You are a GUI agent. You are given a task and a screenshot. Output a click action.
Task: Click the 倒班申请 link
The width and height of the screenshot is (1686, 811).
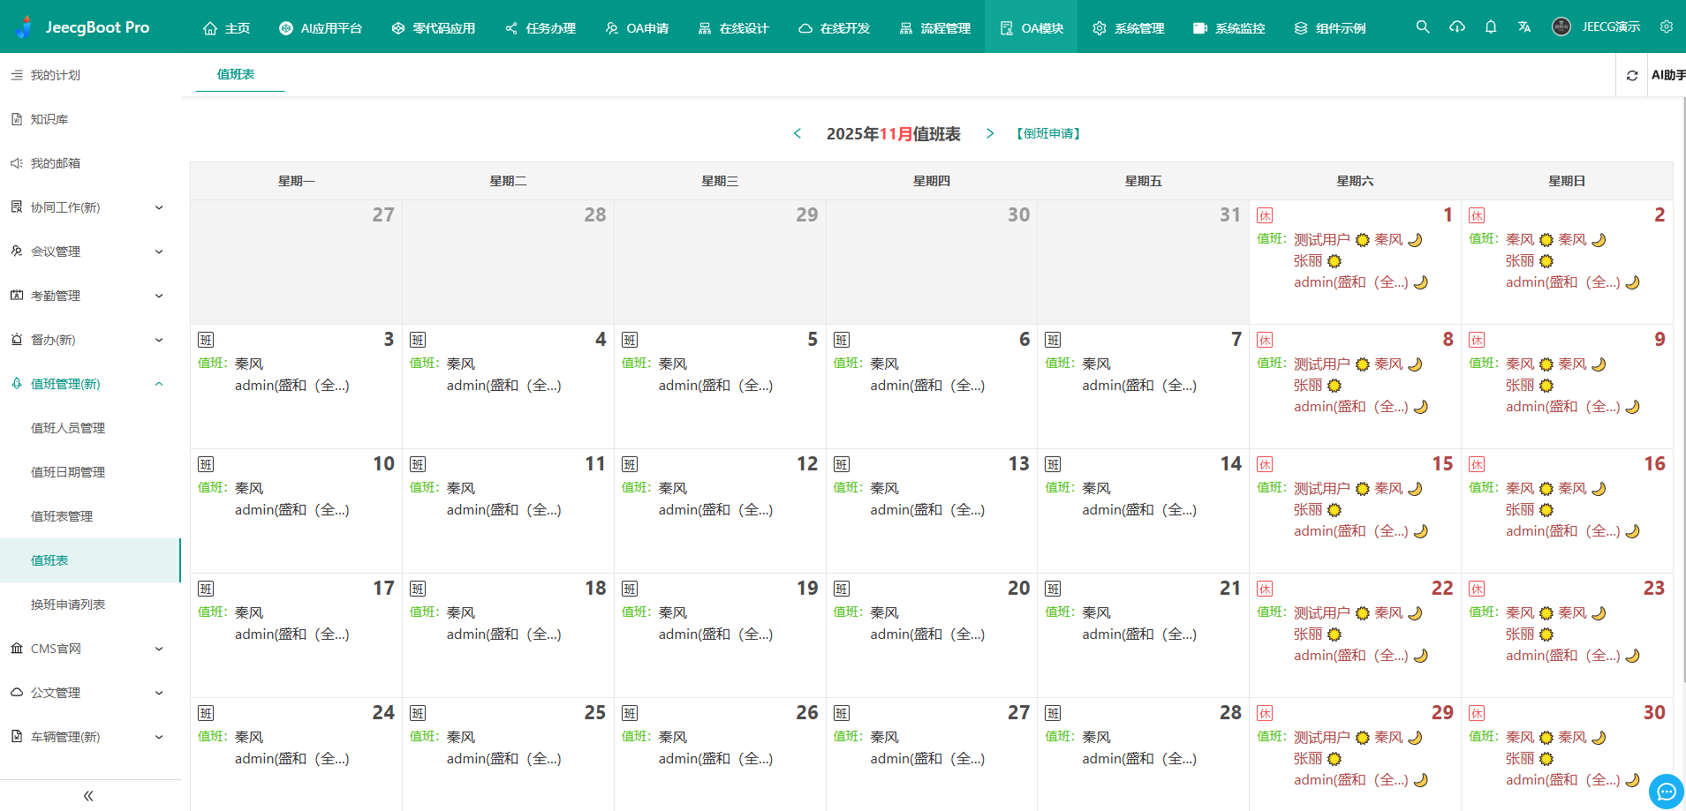click(1048, 134)
